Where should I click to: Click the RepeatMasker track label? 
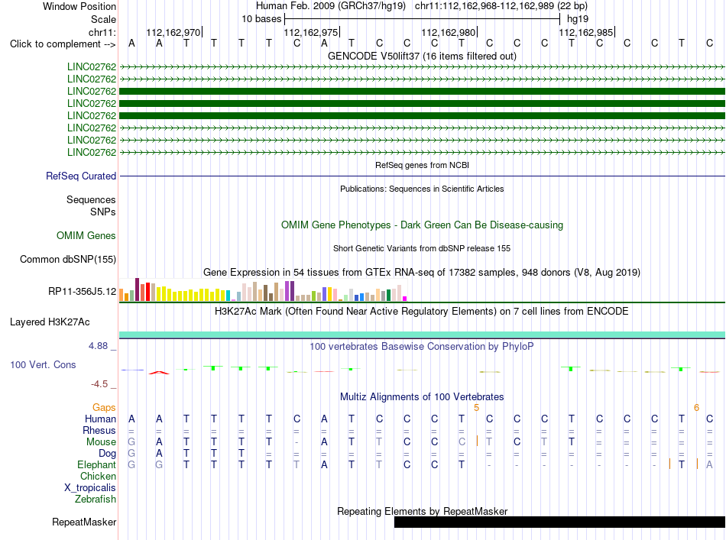[84, 522]
